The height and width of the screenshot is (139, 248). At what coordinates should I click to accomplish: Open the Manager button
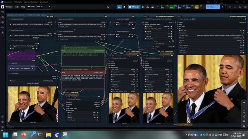point(134,7)
